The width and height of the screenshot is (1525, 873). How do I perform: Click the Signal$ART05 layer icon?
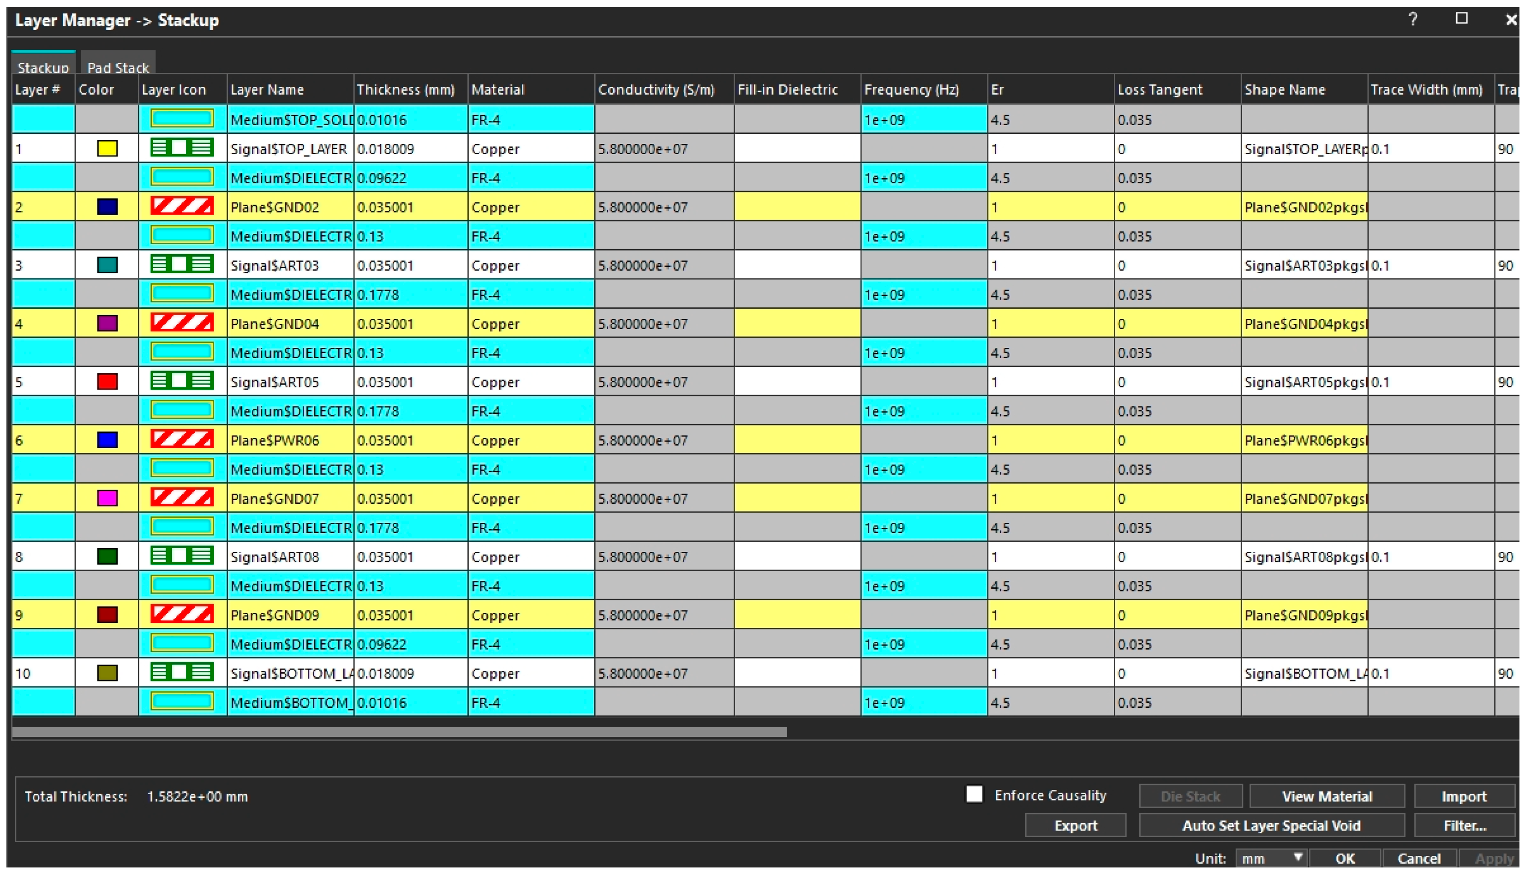[x=182, y=381]
